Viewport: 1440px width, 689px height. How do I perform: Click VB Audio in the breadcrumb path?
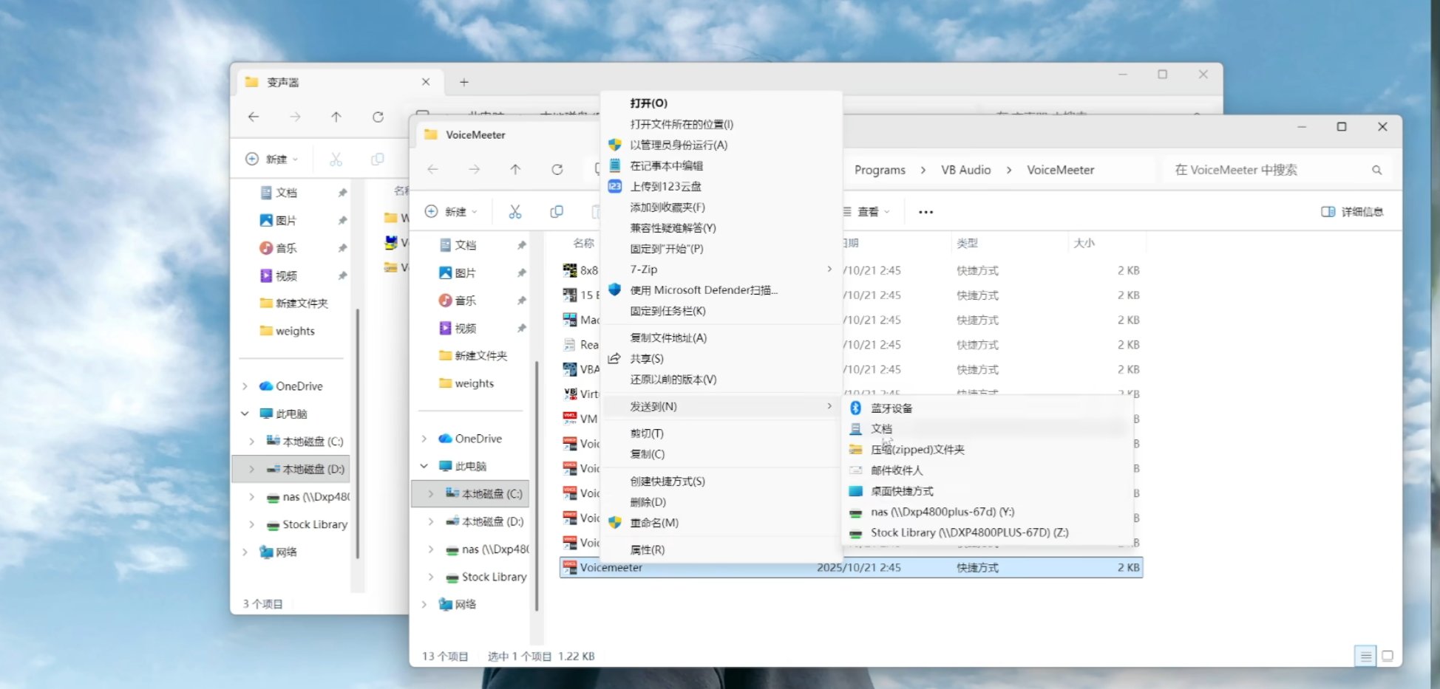[x=965, y=170]
